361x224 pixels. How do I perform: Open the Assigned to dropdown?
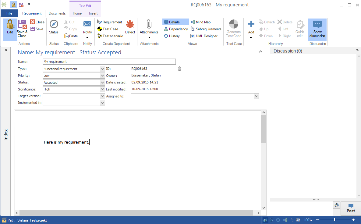coord(256,96)
